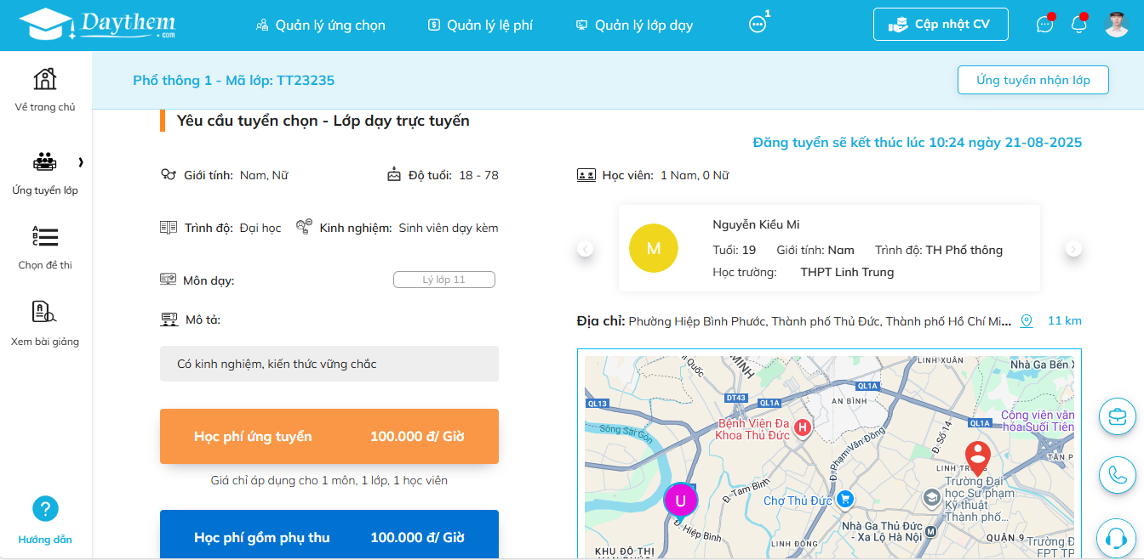Click the map pin icon beside the address
The height and width of the screenshot is (560, 1144).
[x=1027, y=321]
